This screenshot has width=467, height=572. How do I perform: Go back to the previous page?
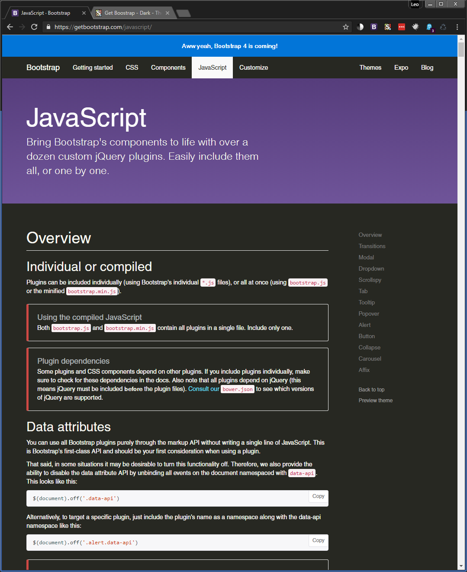[x=10, y=27]
